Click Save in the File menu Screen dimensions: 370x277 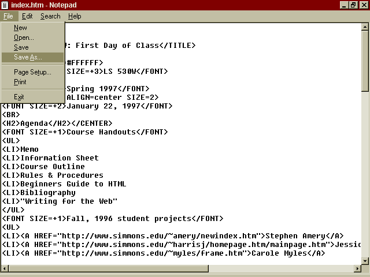(x=21, y=47)
